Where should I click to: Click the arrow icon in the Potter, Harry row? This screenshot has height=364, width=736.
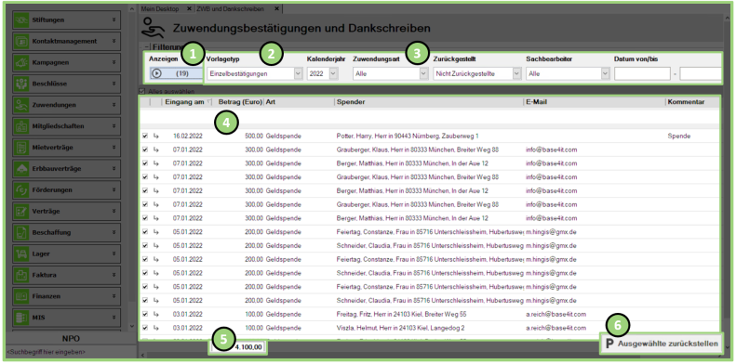pyautogui.click(x=155, y=136)
